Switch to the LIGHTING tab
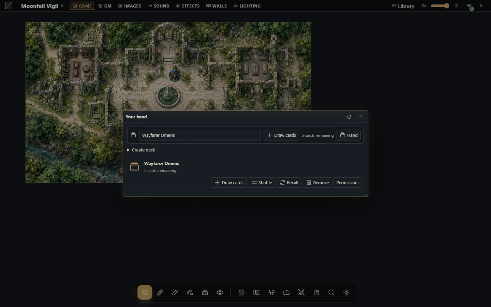This screenshot has width=491, height=307. pyautogui.click(x=247, y=6)
